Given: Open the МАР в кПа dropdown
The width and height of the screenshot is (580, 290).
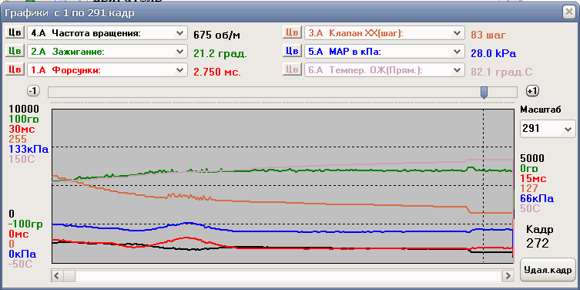Looking at the screenshot, I should point(384,51).
